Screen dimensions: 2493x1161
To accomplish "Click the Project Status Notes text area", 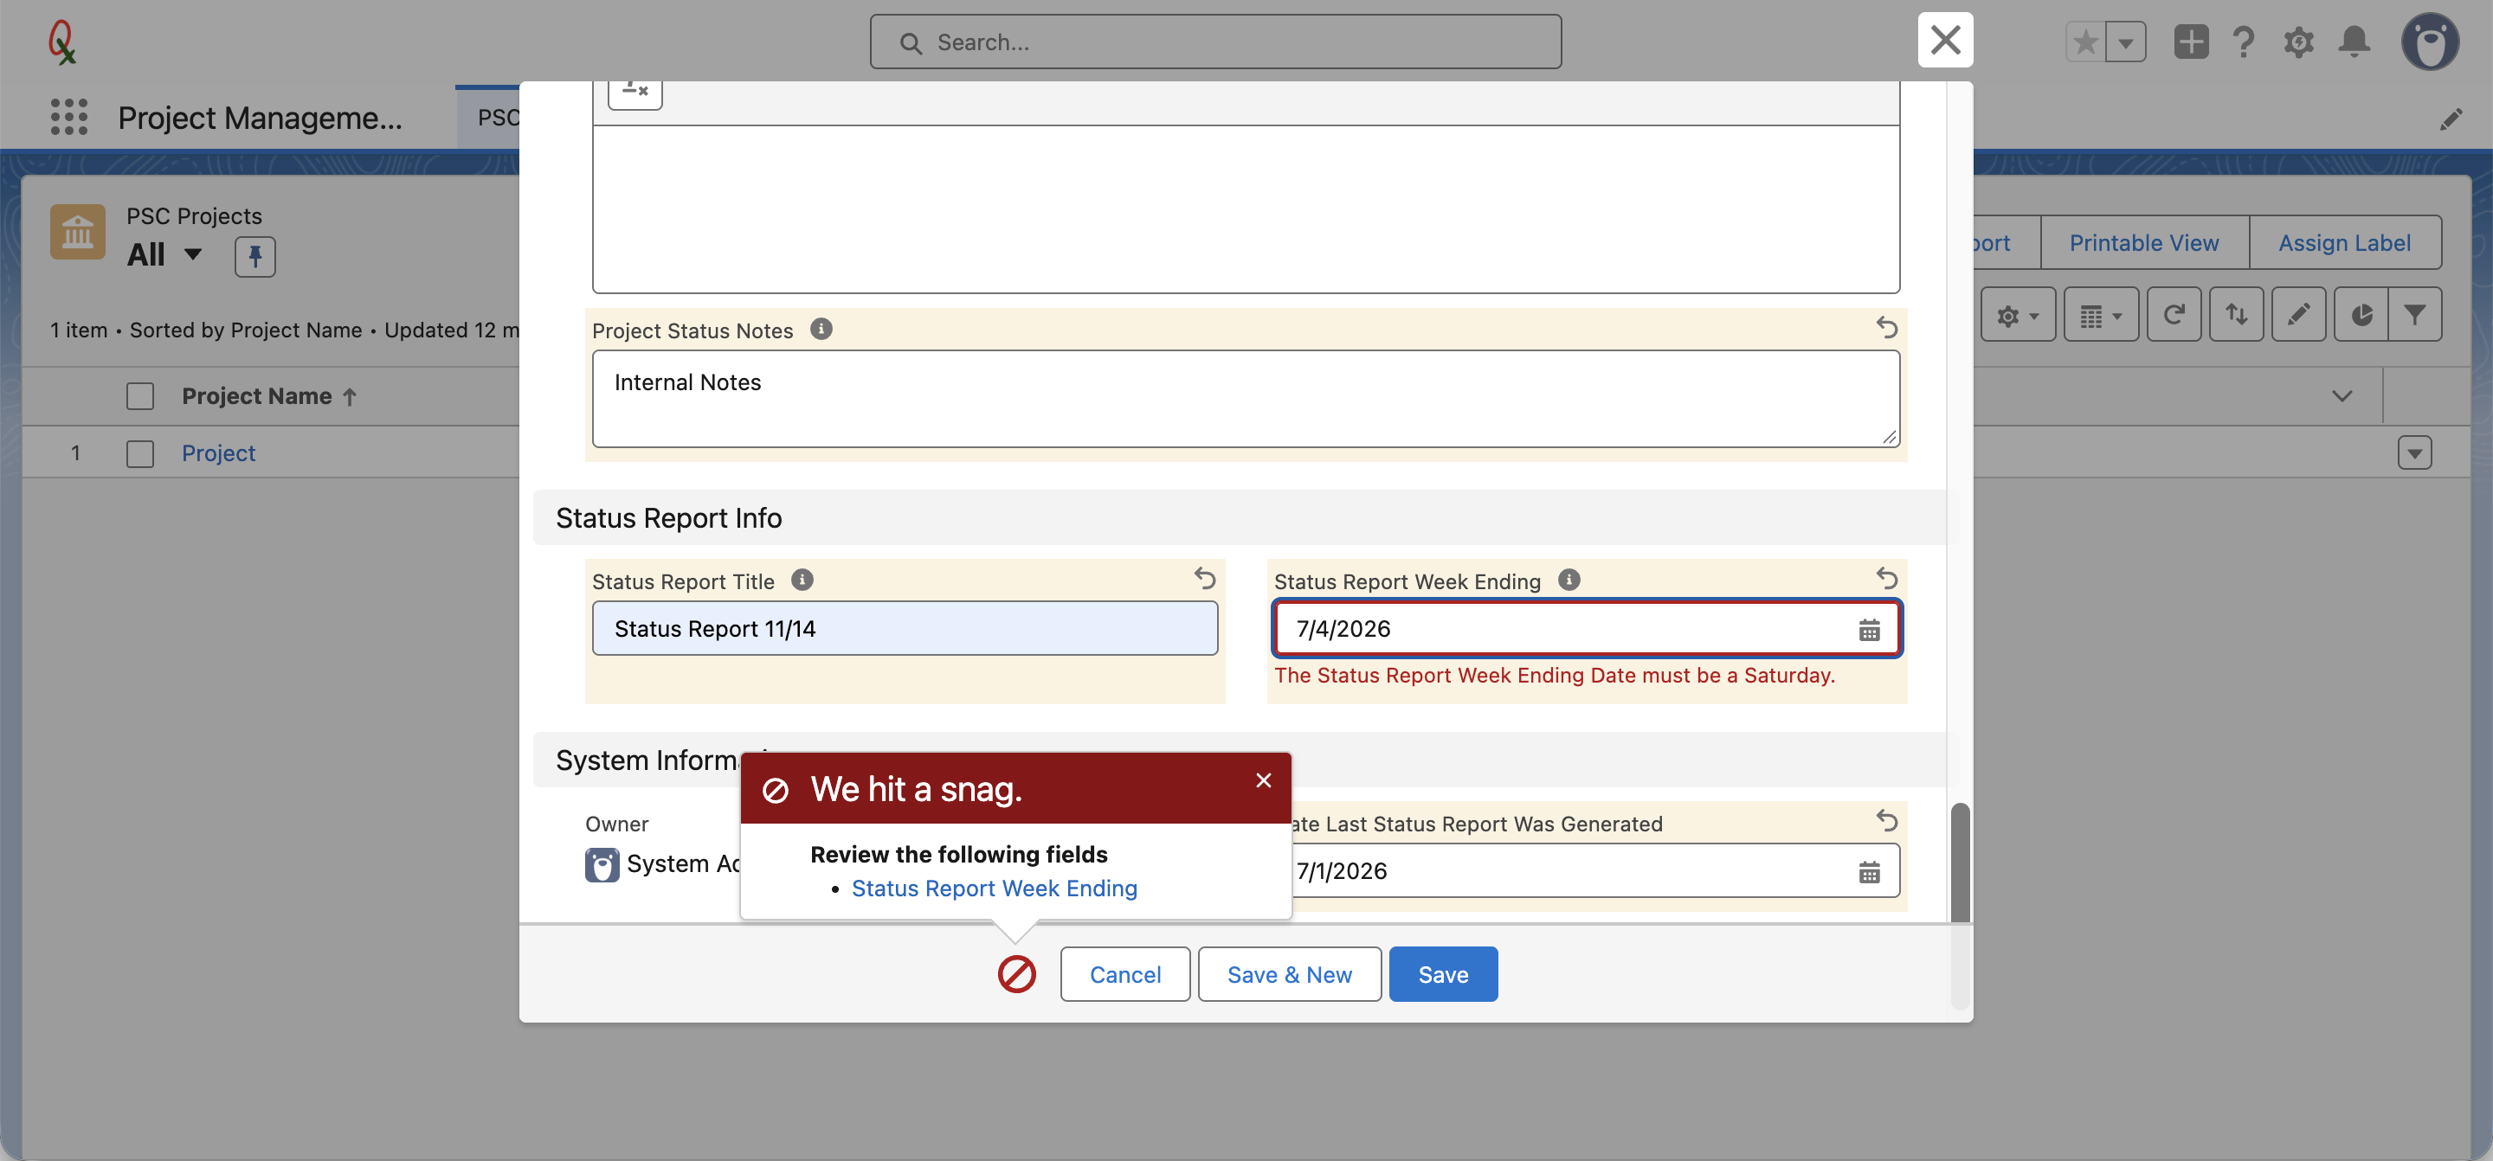I will tap(1246, 399).
